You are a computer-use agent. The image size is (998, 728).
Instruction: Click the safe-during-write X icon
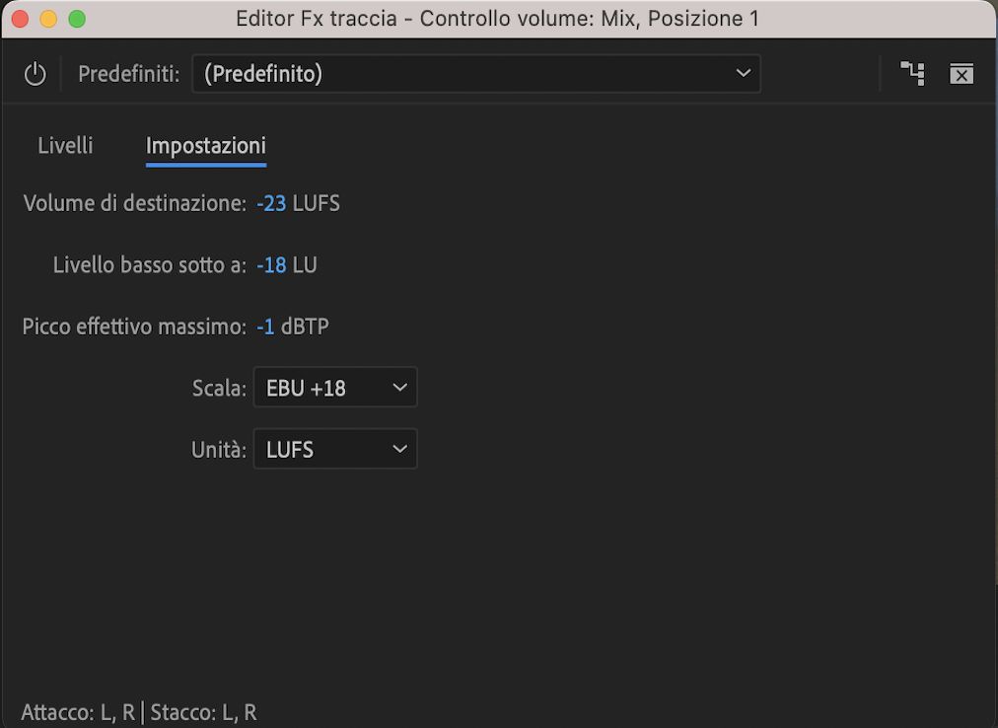pyautogui.click(x=962, y=73)
